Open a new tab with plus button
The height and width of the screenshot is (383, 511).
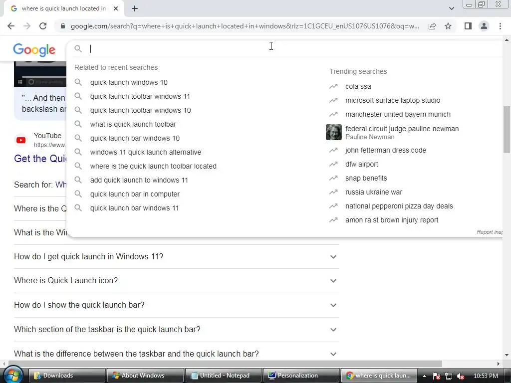click(135, 8)
